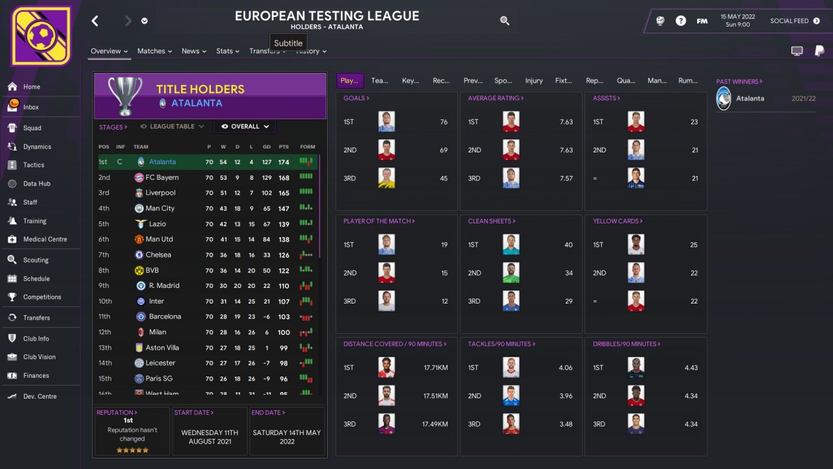Open the Stats menu
Viewport: 833px width, 469px height.
click(x=228, y=51)
